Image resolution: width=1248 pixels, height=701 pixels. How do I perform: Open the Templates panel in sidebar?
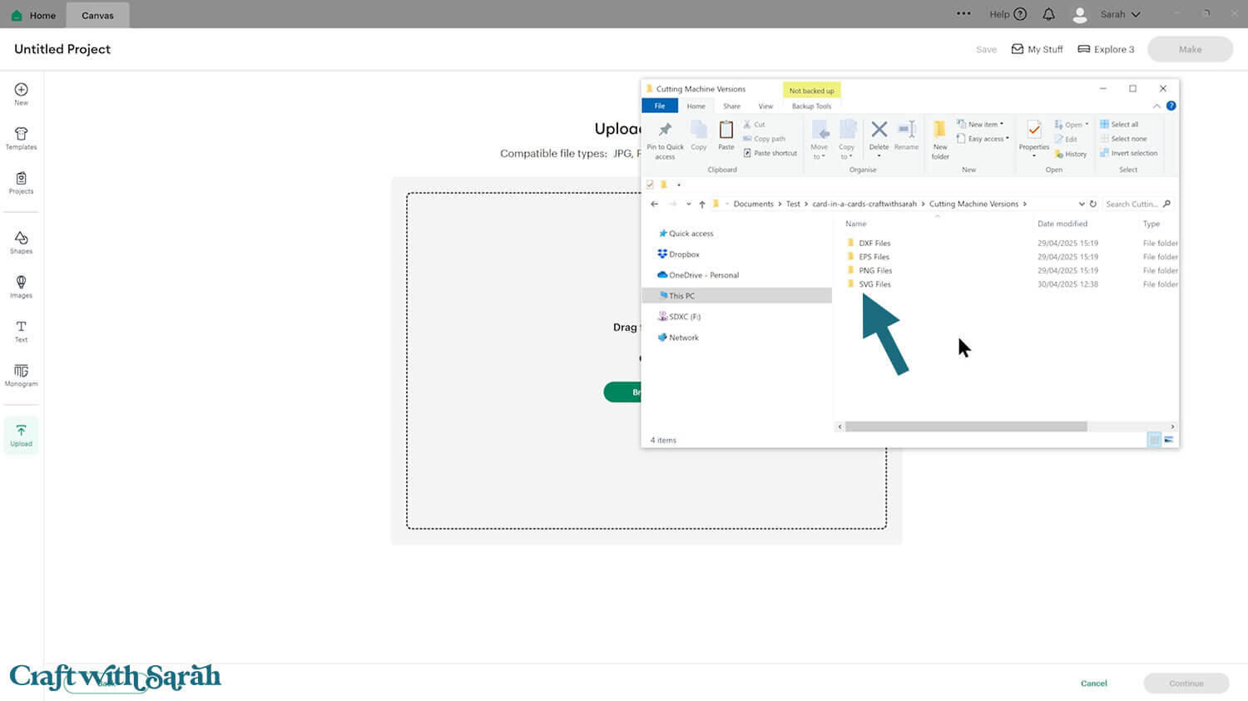point(21,138)
